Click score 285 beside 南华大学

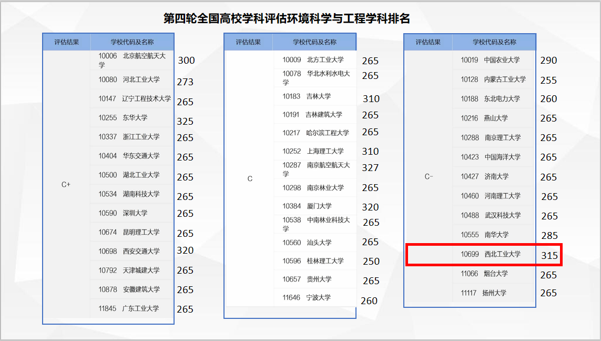click(549, 236)
